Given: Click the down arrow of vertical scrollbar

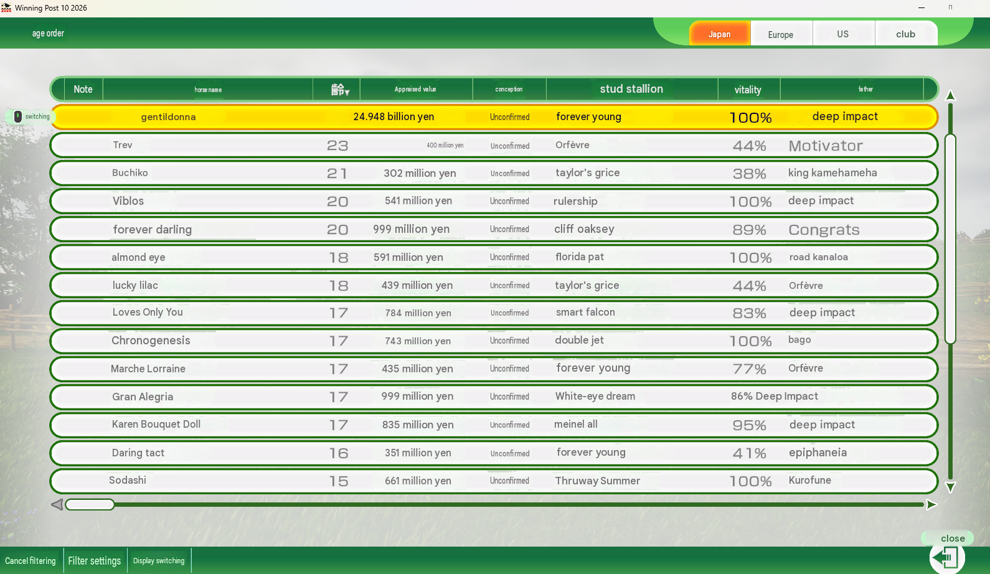Looking at the screenshot, I should click(950, 487).
